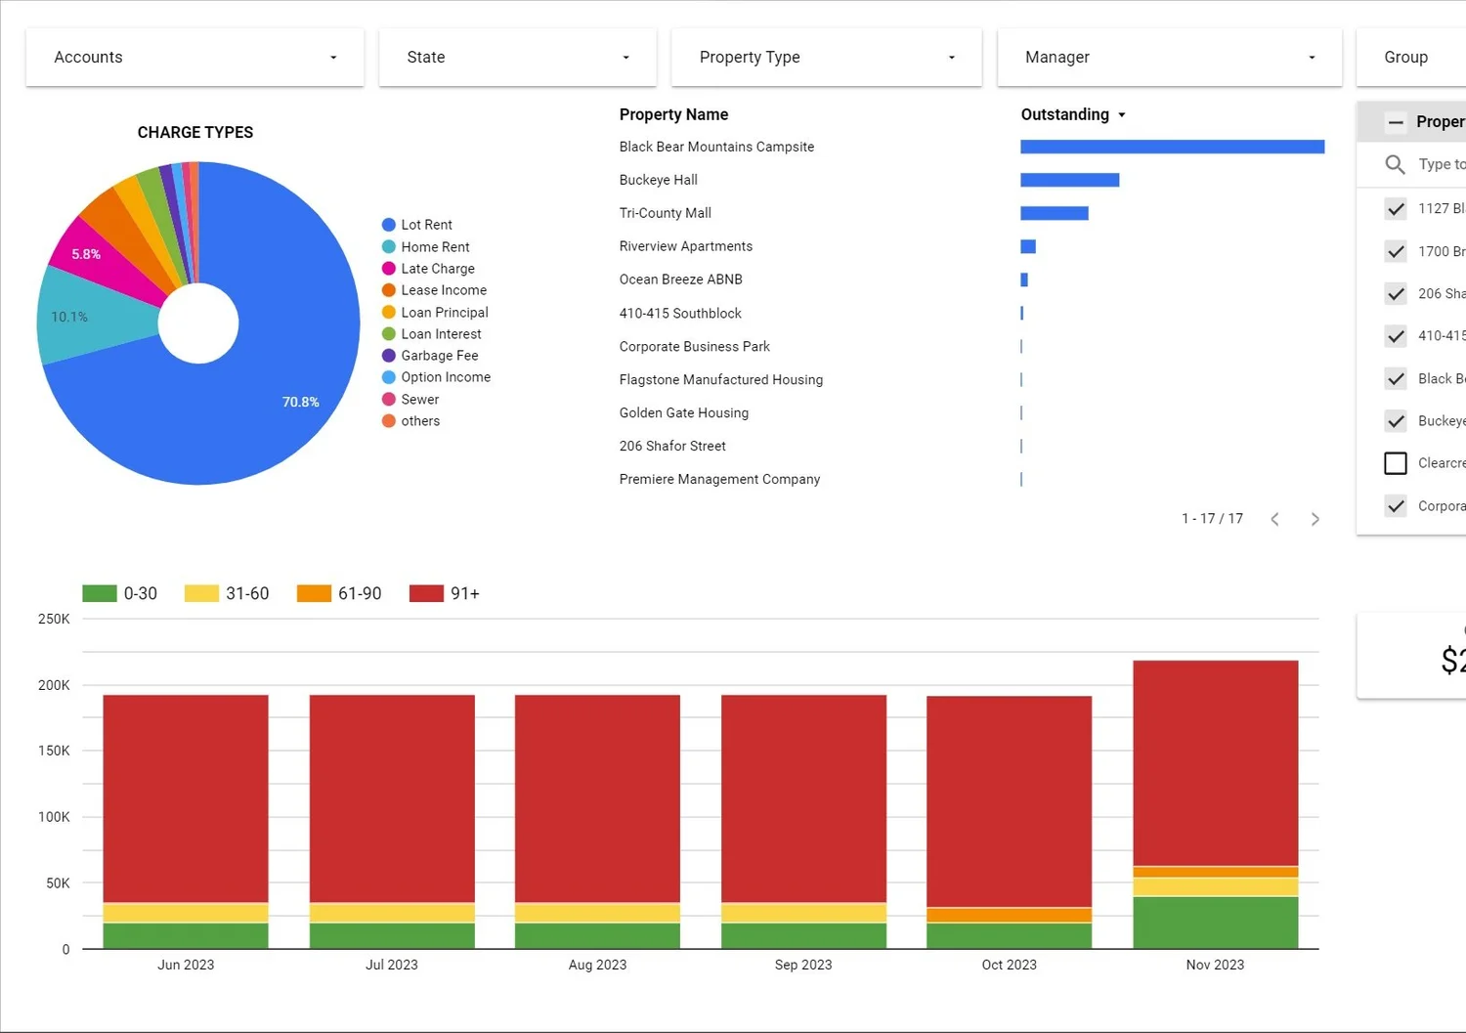Viewport: 1466px width, 1033px height.
Task: Select Buckeye Hall in the property table
Action: pos(658,180)
